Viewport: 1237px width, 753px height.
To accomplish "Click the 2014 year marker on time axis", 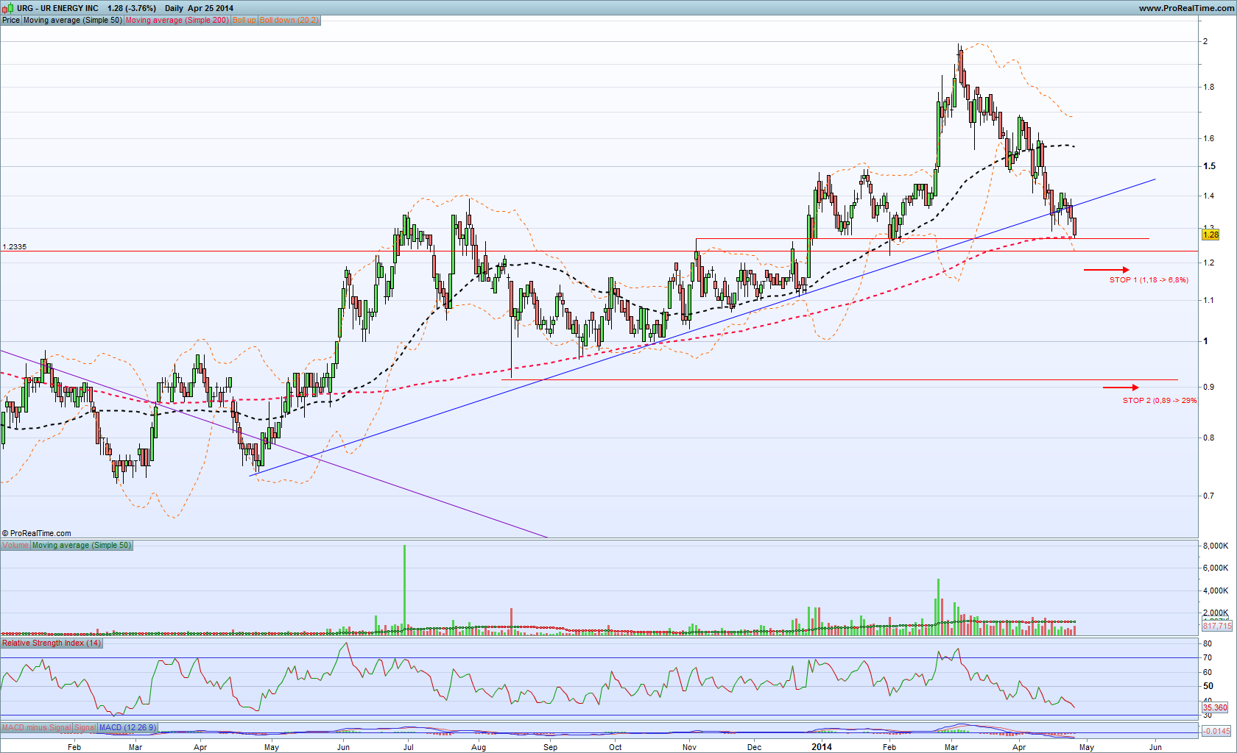I will click(x=822, y=747).
